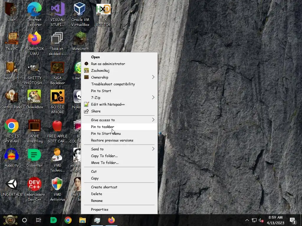Choose Edit with Notepad++

tap(119, 104)
